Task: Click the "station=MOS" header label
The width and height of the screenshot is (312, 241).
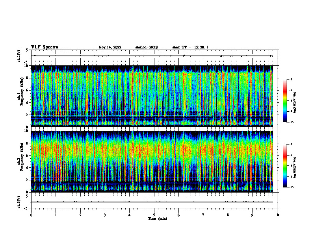Action: [147, 47]
